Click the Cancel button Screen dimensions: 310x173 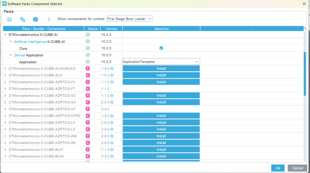297,168
